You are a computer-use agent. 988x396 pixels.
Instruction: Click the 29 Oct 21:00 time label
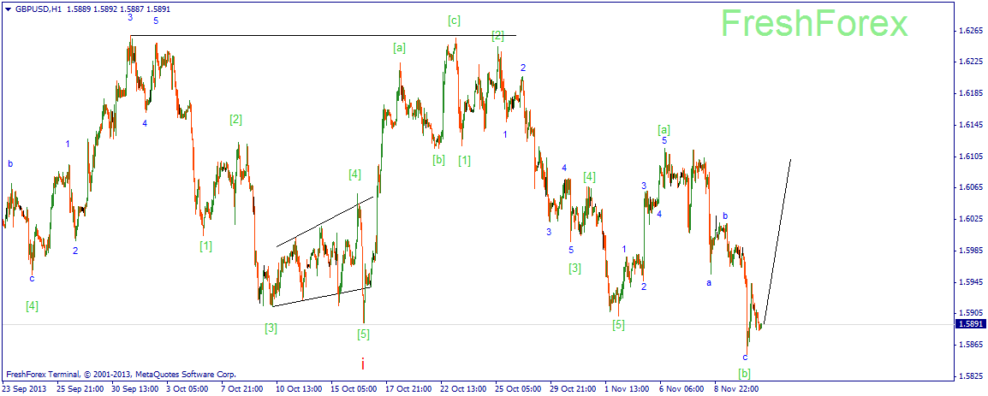573,388
